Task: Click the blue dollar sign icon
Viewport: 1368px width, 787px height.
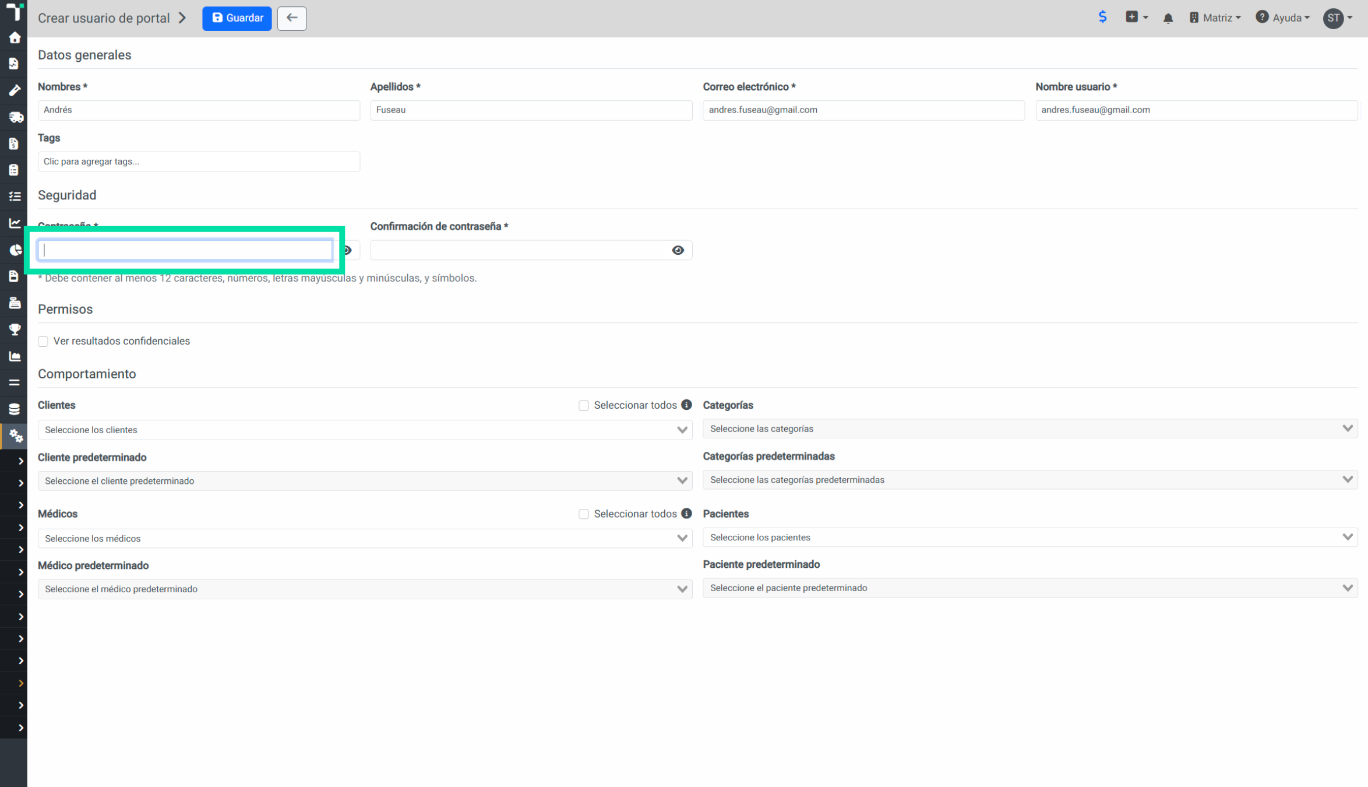Action: coord(1102,17)
